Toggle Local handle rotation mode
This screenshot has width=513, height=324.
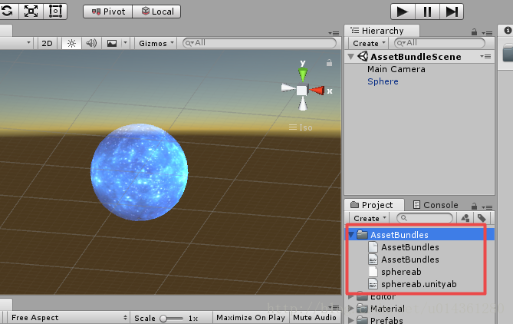pos(156,12)
